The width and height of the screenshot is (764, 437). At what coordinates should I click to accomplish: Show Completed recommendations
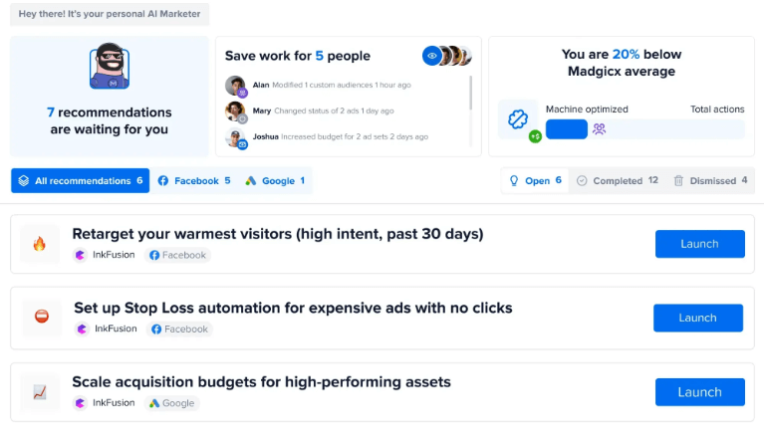(618, 181)
